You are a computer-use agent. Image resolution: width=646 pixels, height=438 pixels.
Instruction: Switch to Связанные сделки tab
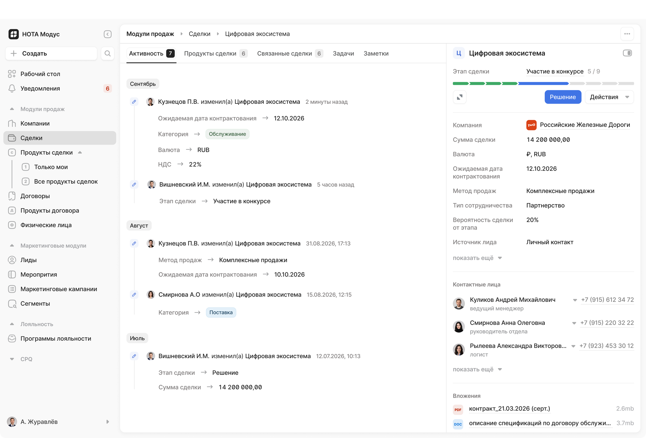coord(290,53)
